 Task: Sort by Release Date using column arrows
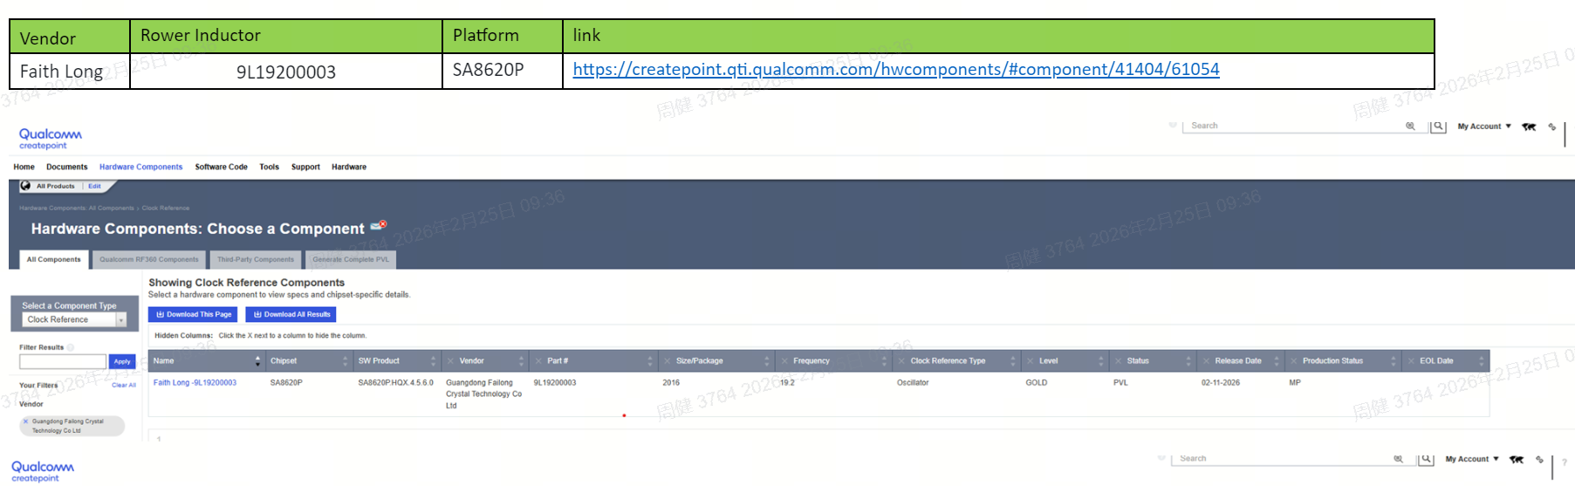pos(1276,361)
